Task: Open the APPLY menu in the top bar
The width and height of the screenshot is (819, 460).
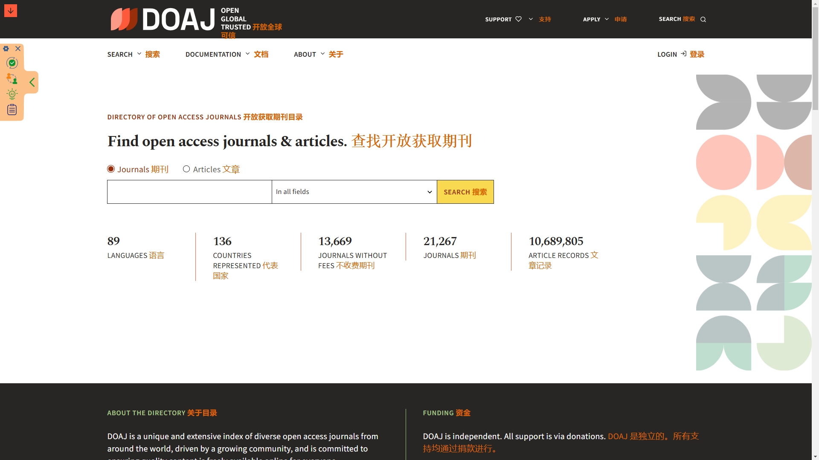Action: coord(605,19)
